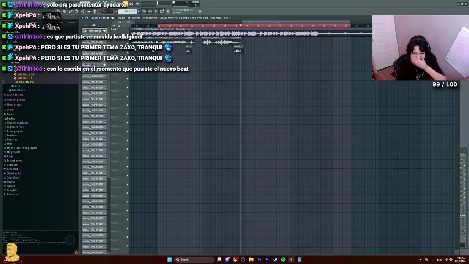Open the Recorded folder in browser
This screenshot has height=264, width=469.
click(x=12, y=165)
